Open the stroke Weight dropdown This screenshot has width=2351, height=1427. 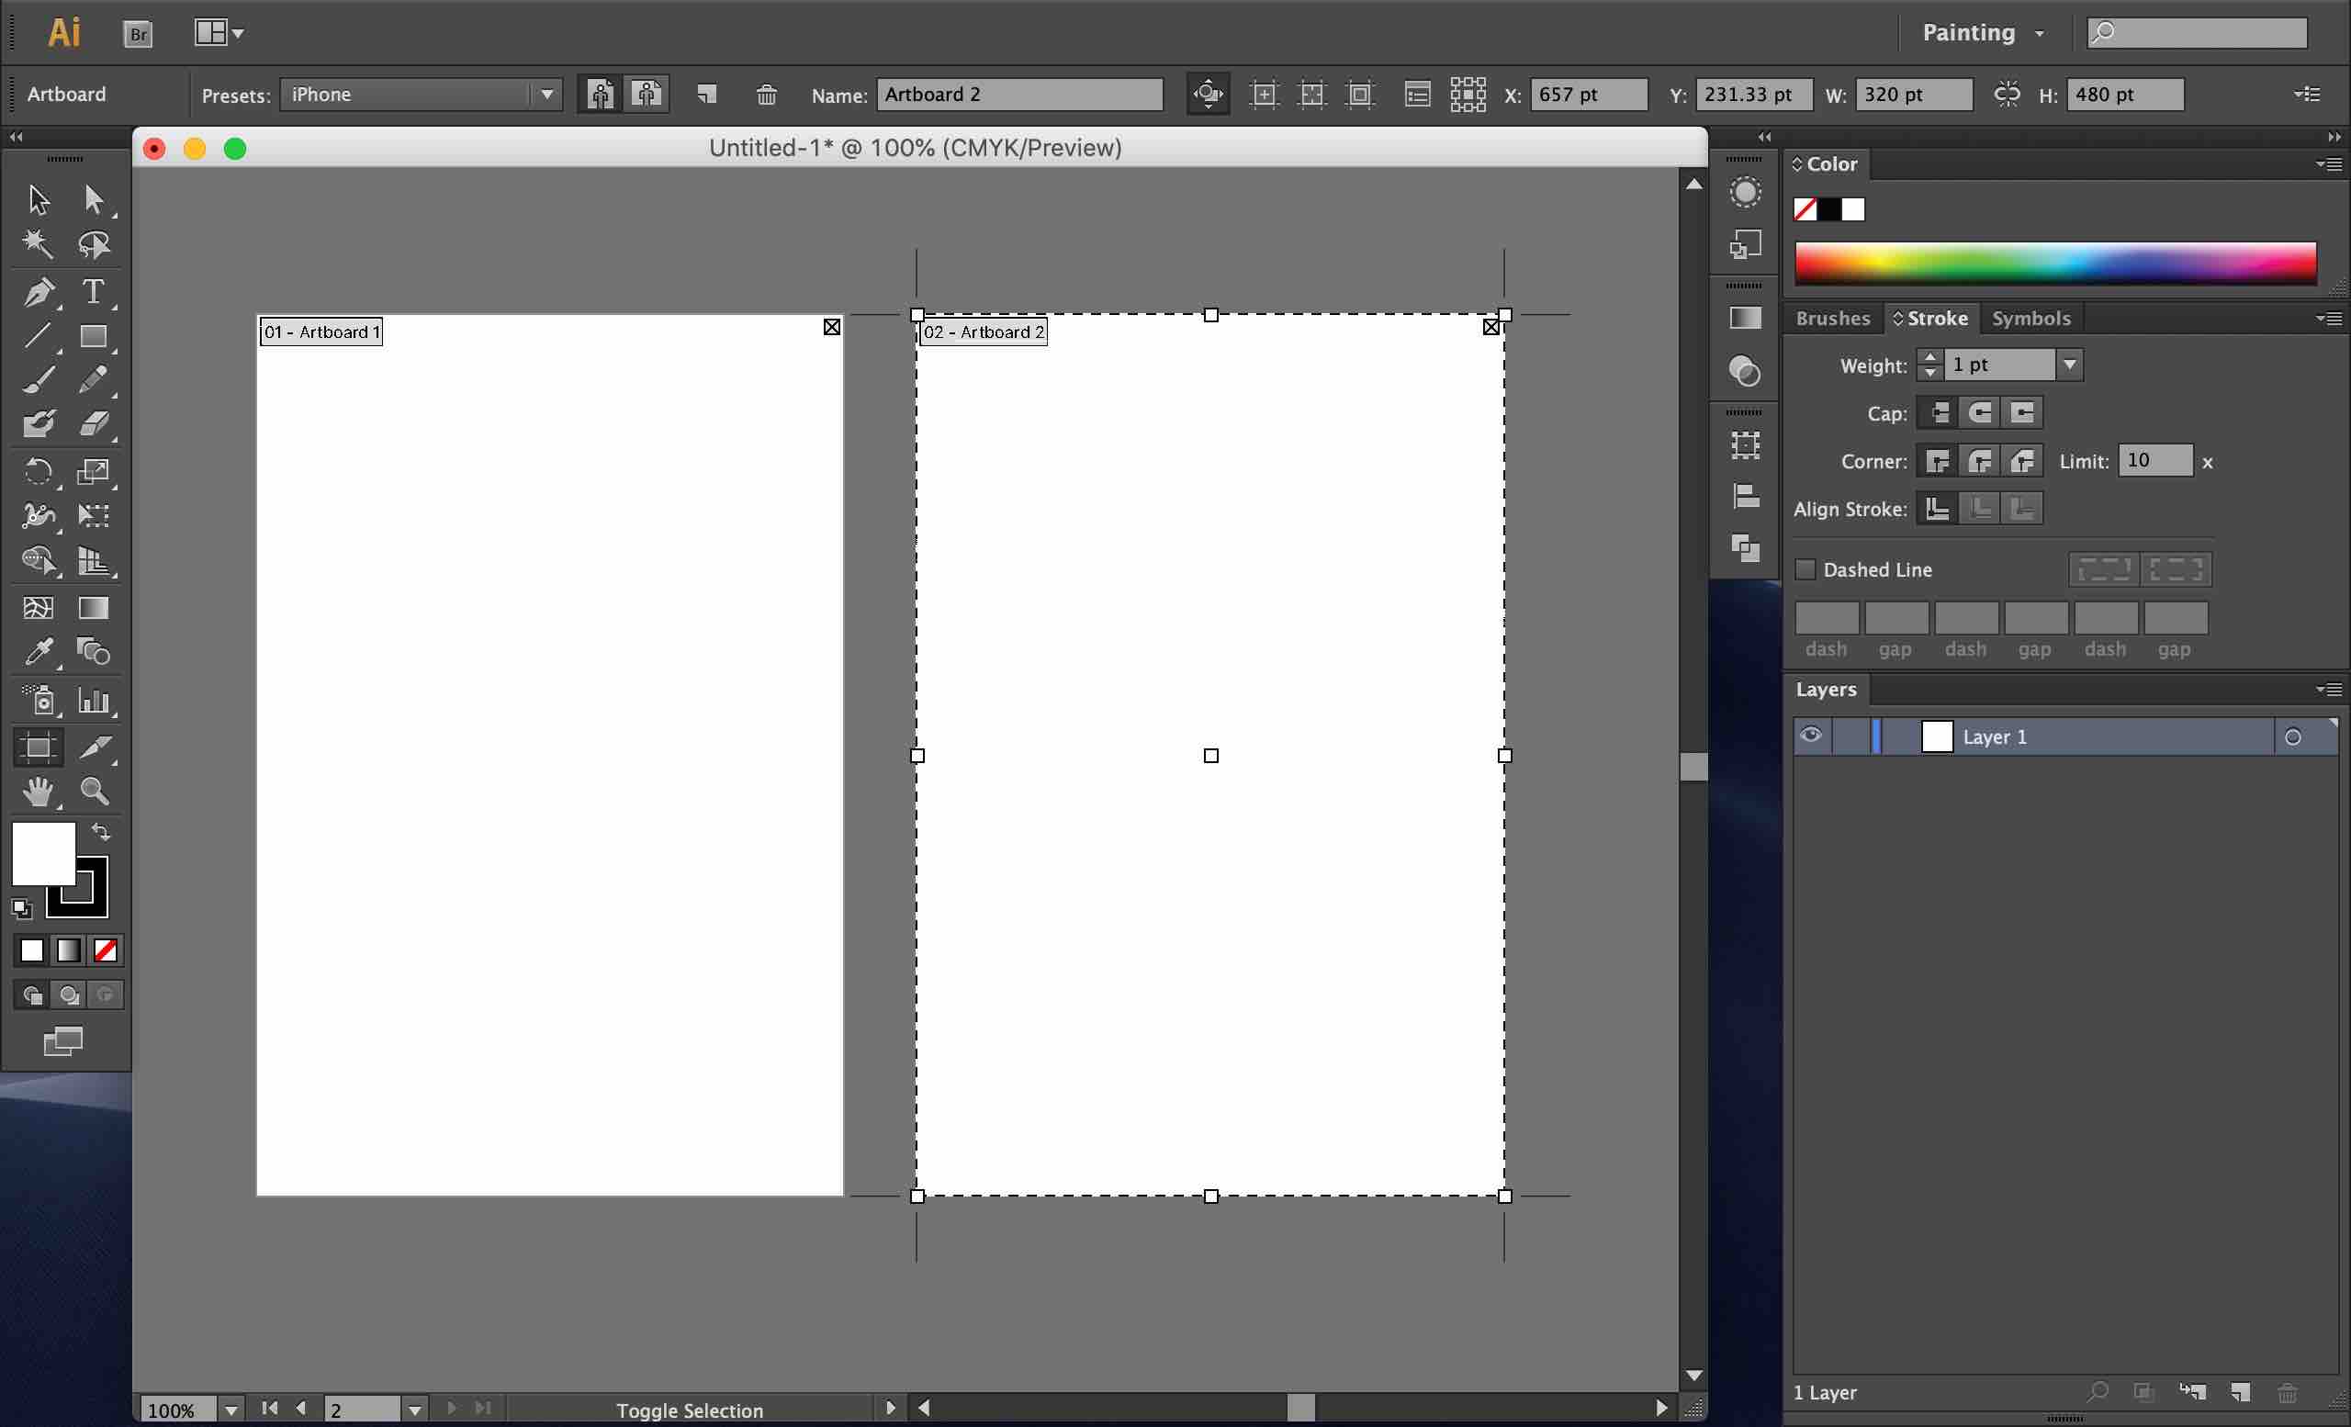(x=2068, y=365)
